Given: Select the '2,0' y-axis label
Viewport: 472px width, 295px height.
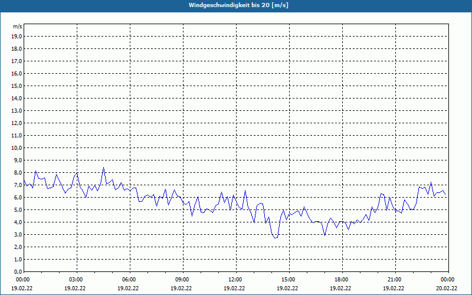Looking at the screenshot, I should (18, 247).
